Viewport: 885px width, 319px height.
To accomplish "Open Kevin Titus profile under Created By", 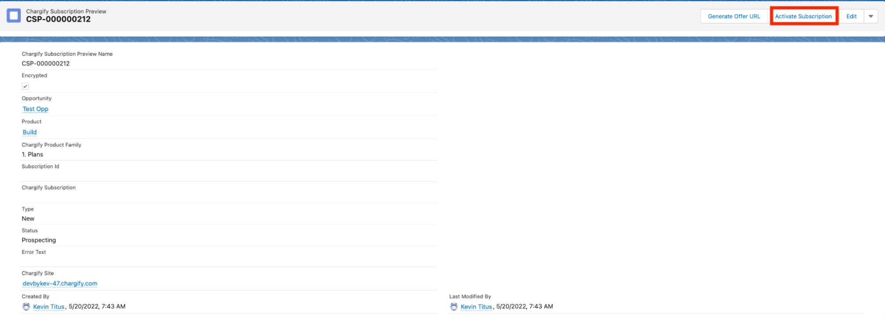I will point(49,307).
